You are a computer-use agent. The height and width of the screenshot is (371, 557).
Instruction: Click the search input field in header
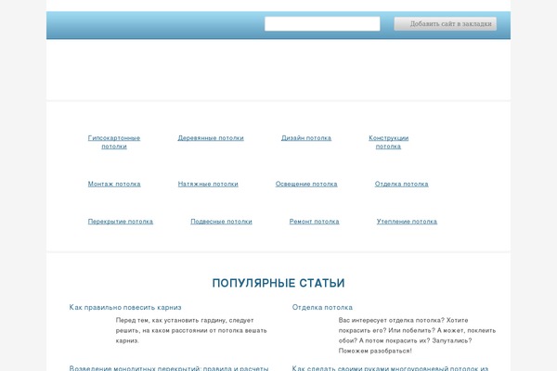[x=321, y=24]
